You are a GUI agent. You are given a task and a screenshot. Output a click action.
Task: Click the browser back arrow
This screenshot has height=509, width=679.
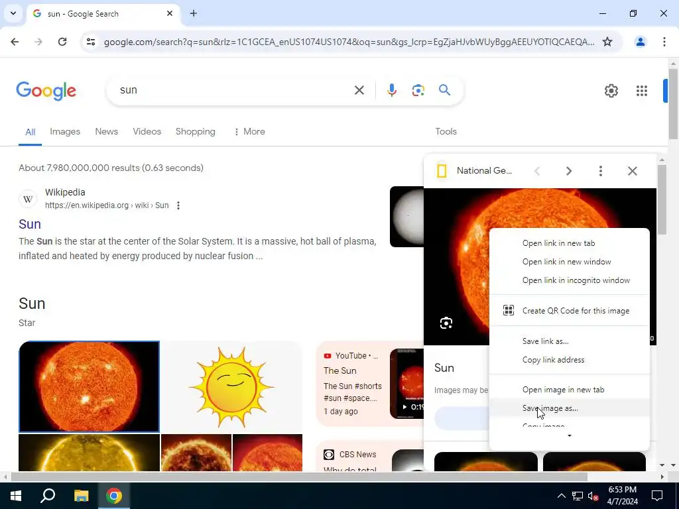click(15, 42)
